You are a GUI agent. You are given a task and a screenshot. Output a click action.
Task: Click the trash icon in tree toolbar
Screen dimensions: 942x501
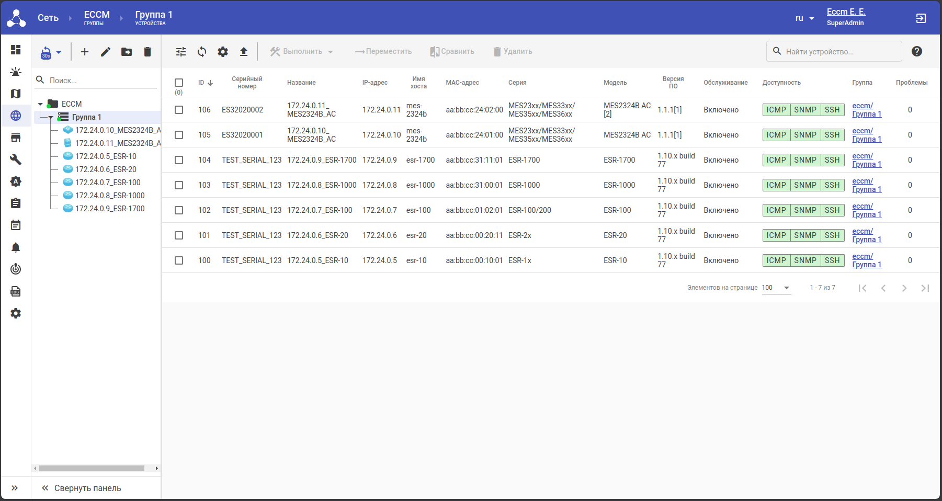pyautogui.click(x=147, y=52)
